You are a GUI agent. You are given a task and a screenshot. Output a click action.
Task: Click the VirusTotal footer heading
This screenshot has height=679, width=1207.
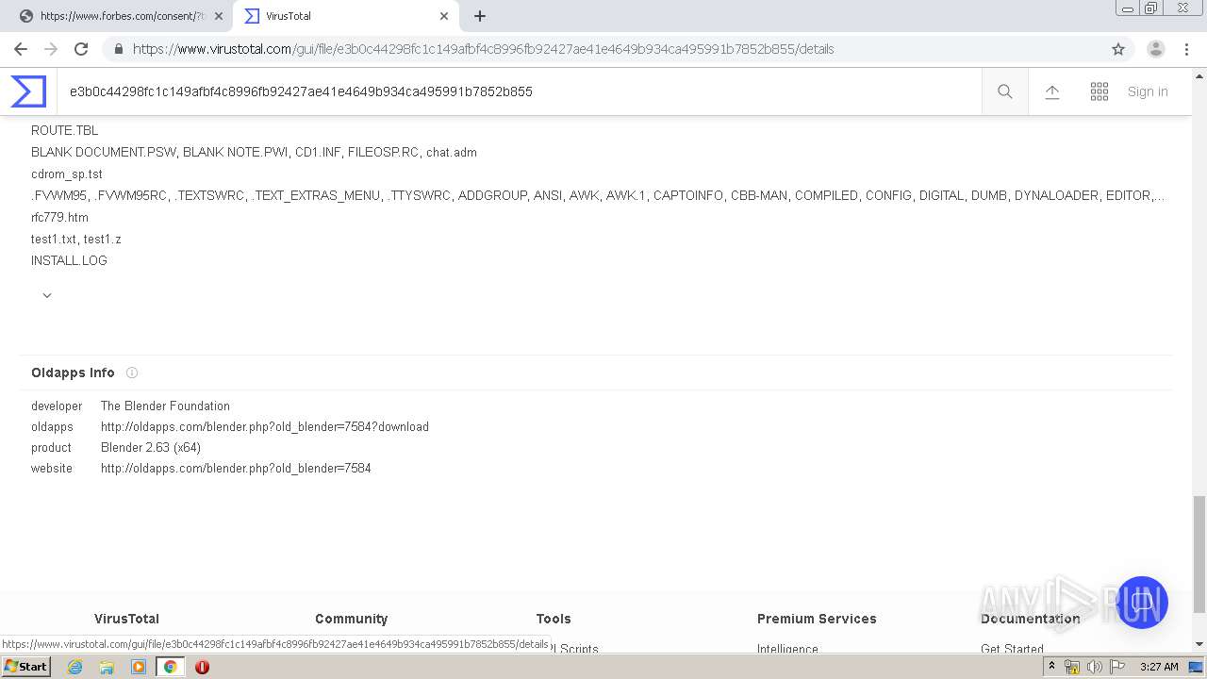point(126,619)
